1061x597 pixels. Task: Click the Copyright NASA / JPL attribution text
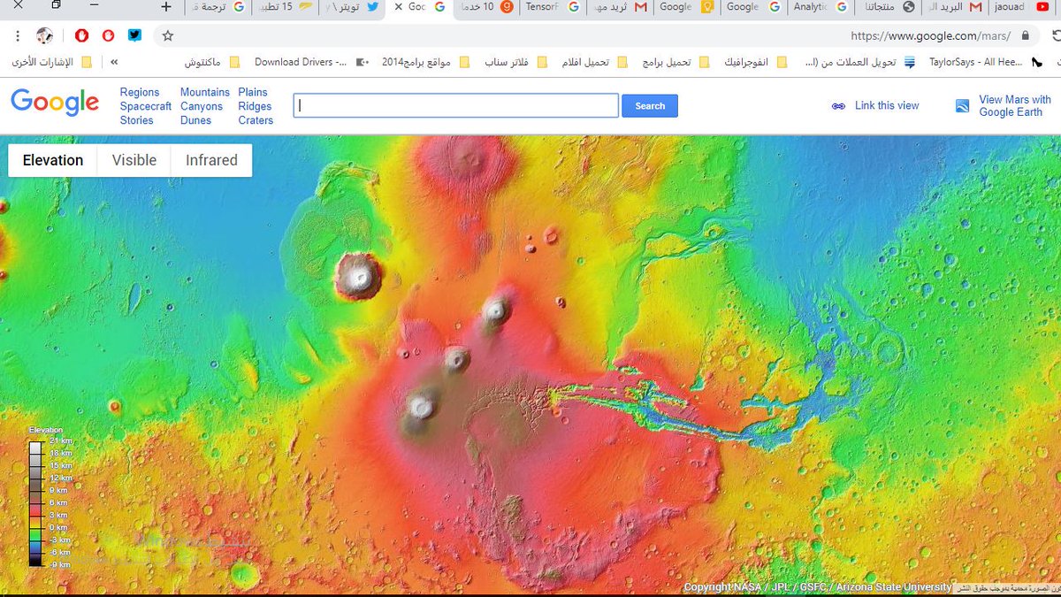(818, 587)
